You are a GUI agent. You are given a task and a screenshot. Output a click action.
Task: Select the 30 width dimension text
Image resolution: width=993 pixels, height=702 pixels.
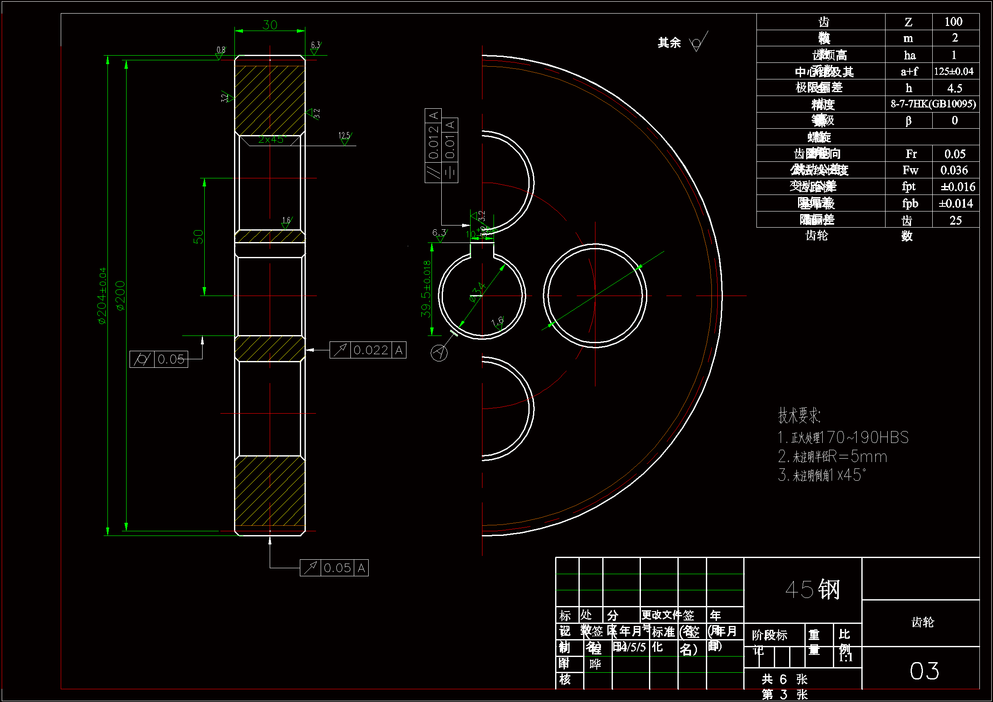(270, 25)
